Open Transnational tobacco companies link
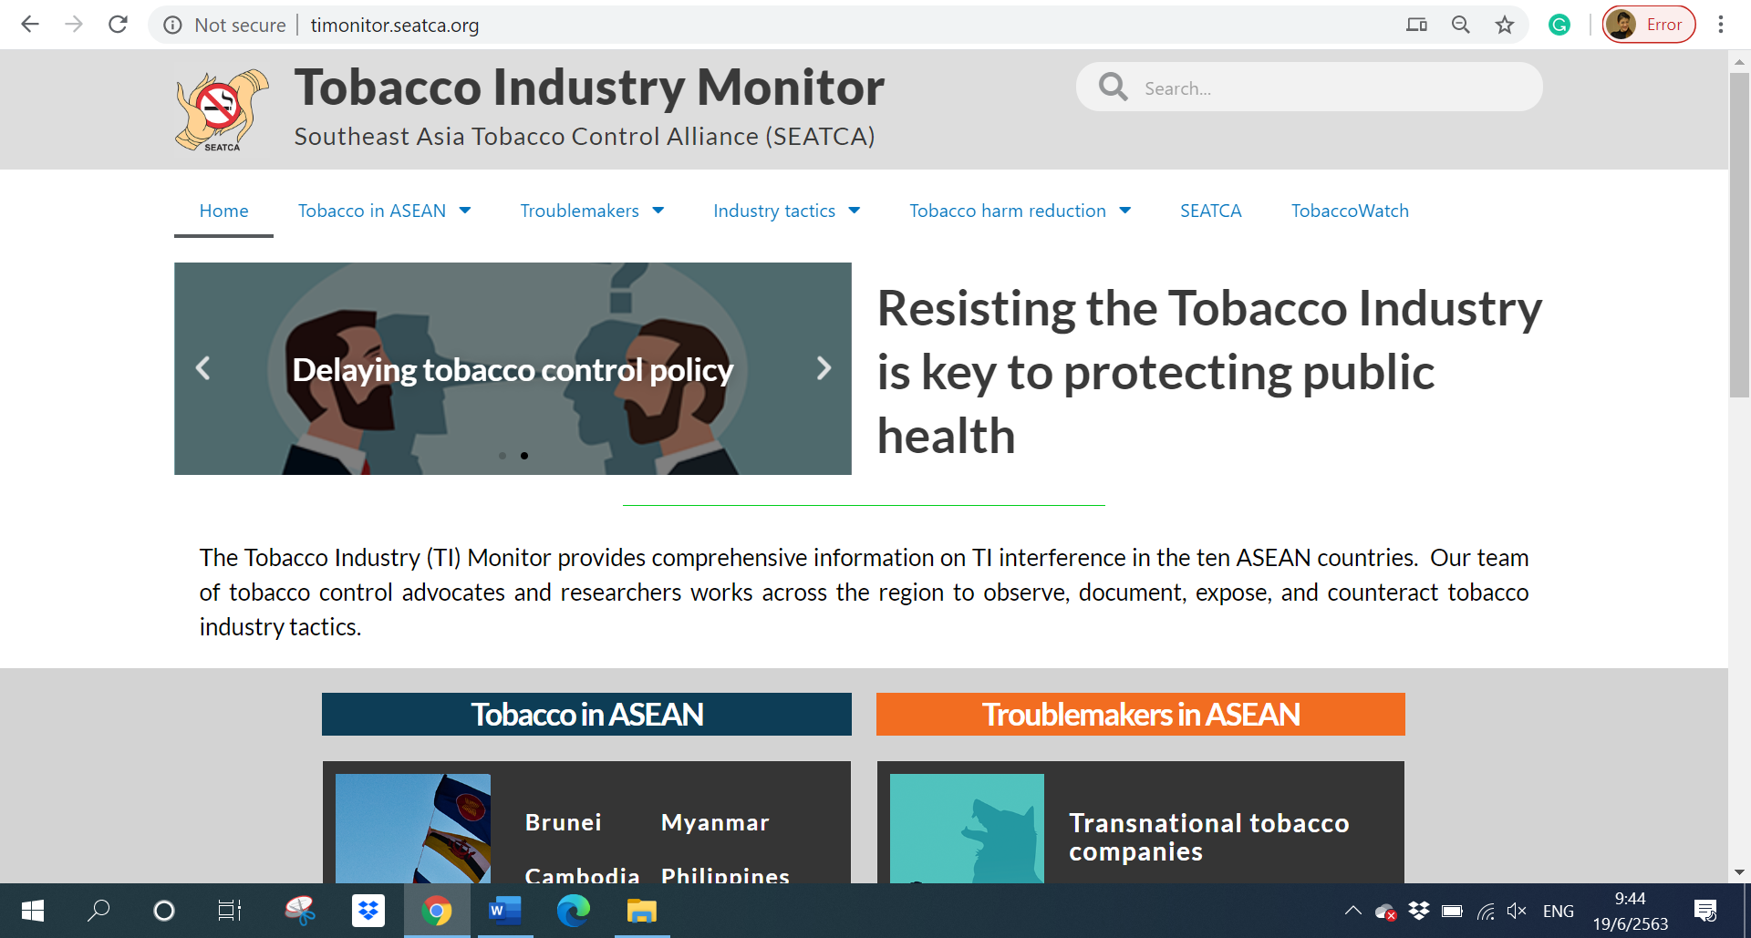 coord(1208,837)
